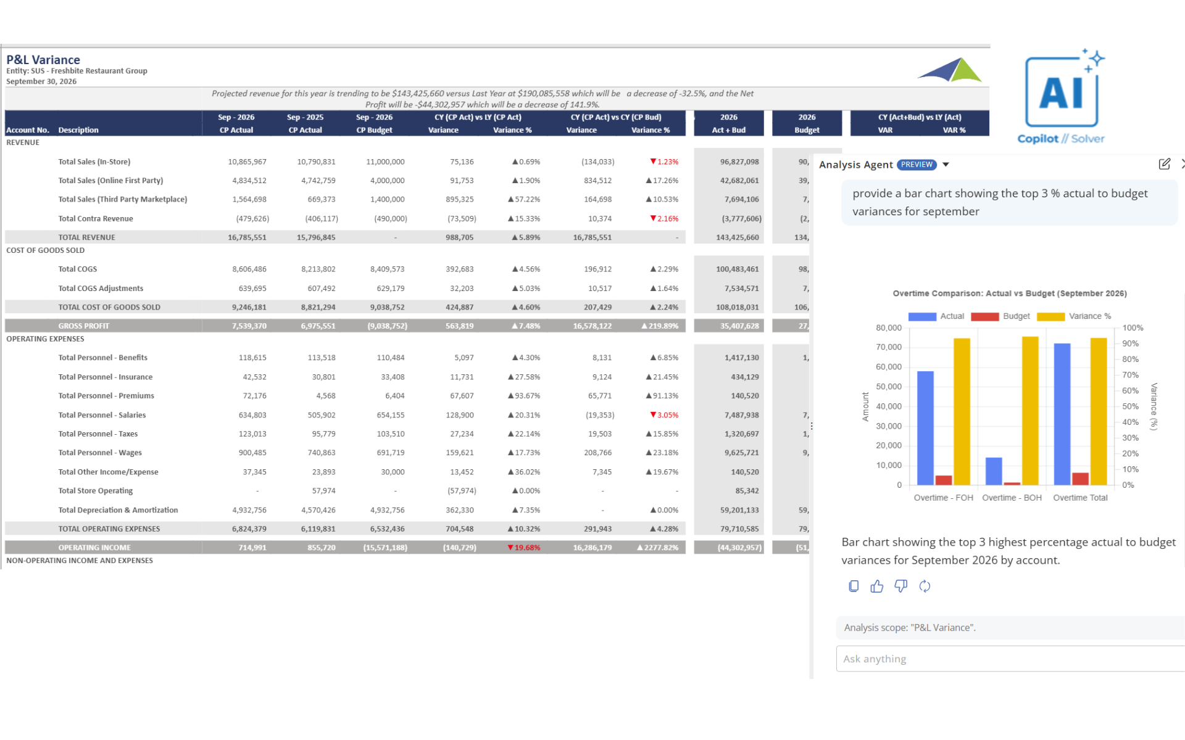Copy the agent response
Screen dimensions: 1185x740
pos(854,586)
